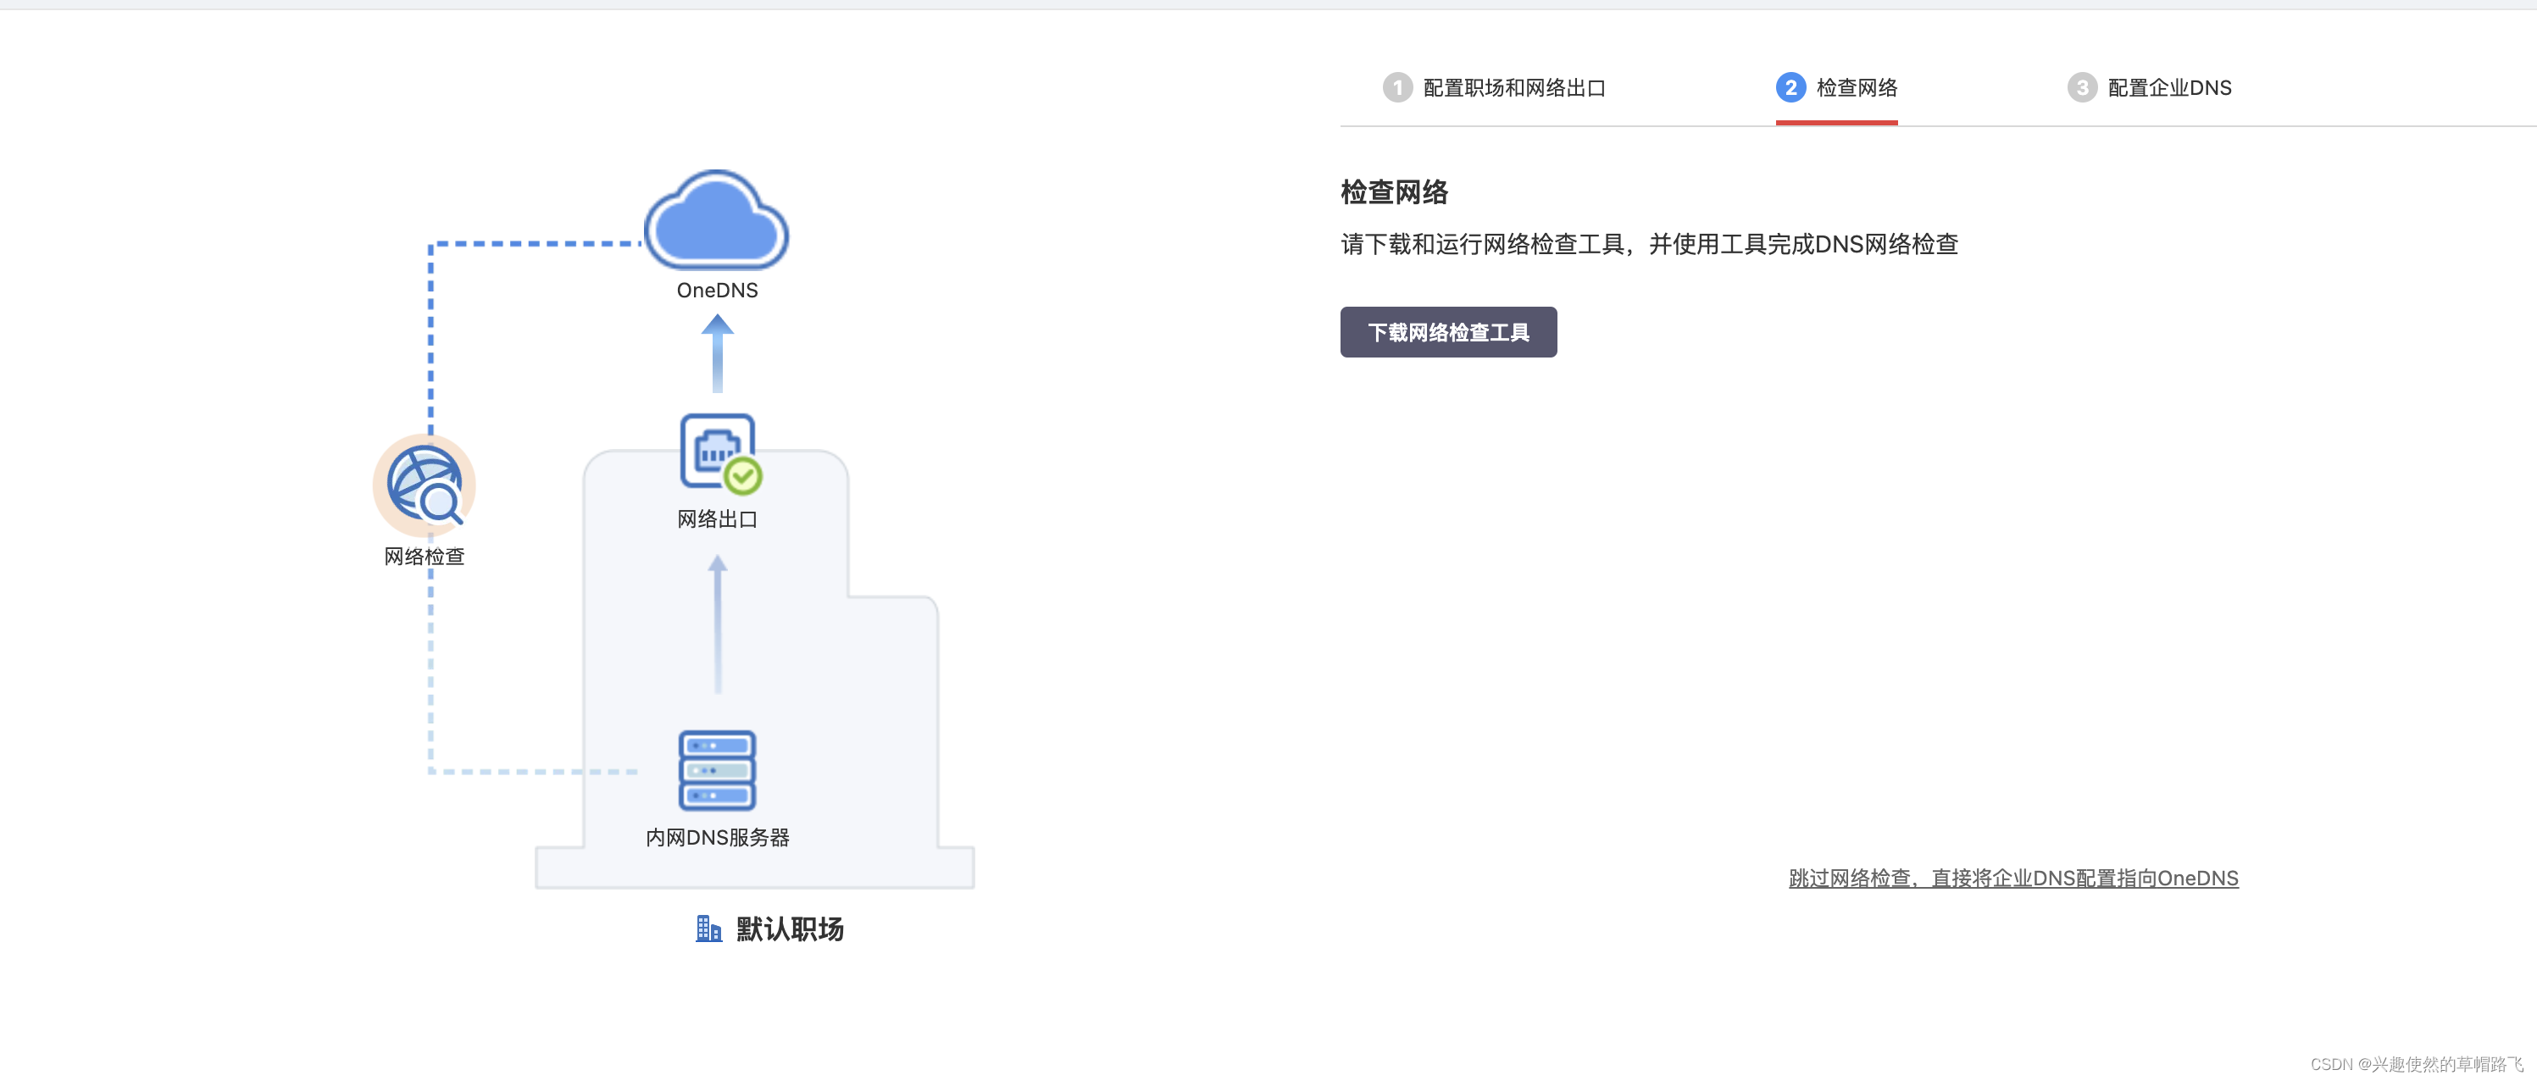This screenshot has height=1081, width=2537.
Task: Follow the 跳过网络检查 link to OneDNS config
Action: (x=2013, y=877)
